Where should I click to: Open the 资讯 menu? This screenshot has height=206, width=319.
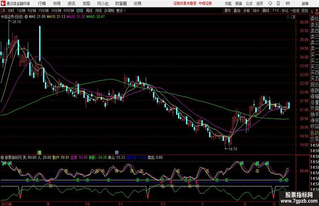pyautogui.click(x=71, y=3)
